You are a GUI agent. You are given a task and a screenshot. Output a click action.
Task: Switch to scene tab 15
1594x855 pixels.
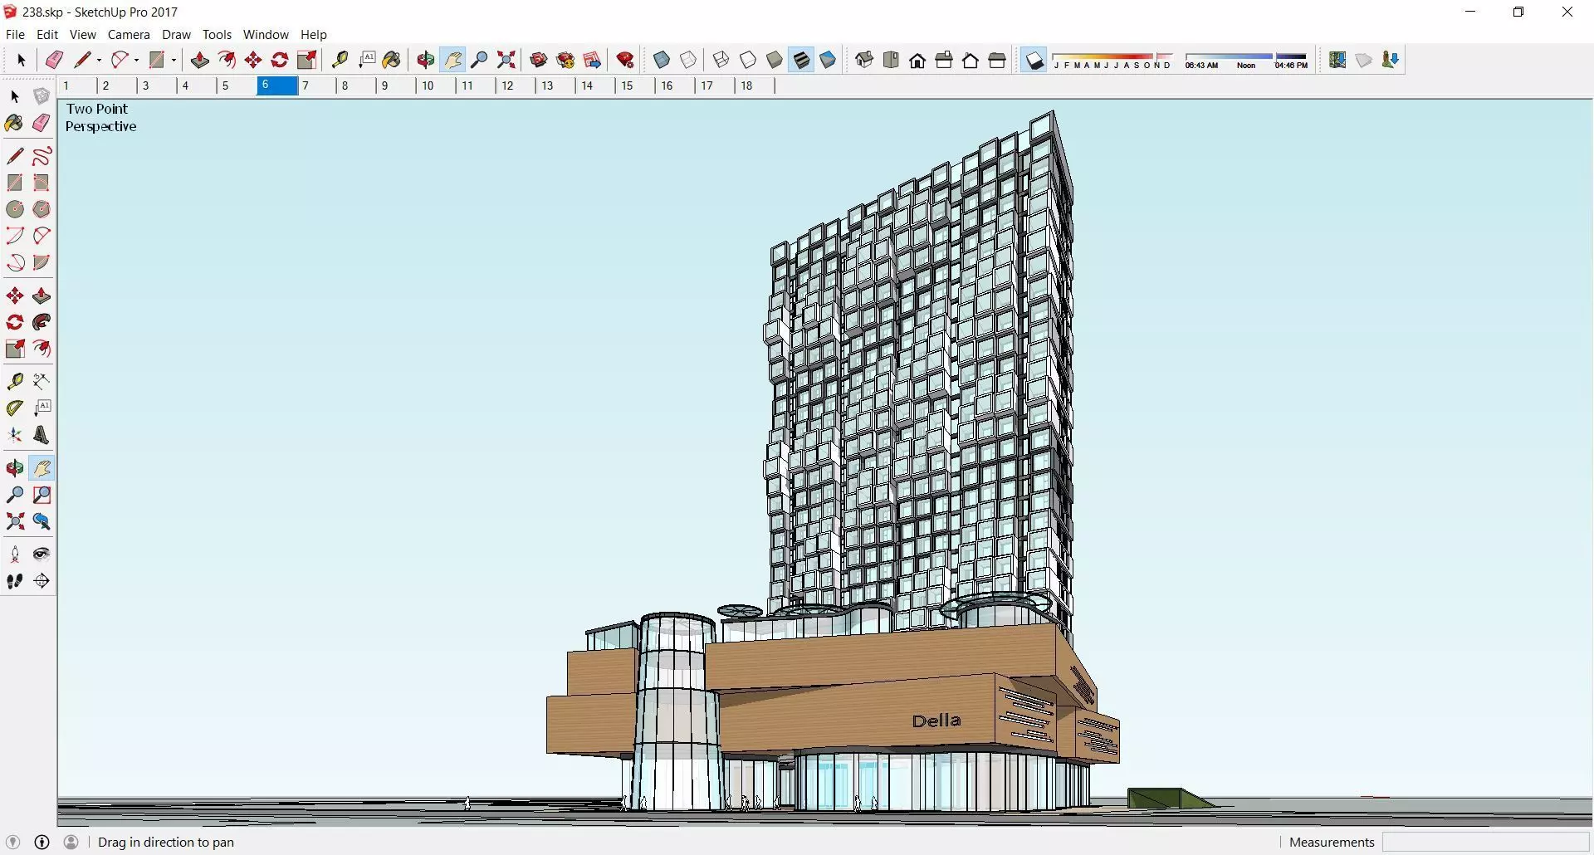coord(636,85)
